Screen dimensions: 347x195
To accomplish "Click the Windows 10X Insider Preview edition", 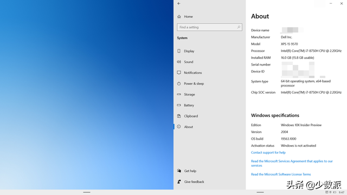I will (x=301, y=125).
